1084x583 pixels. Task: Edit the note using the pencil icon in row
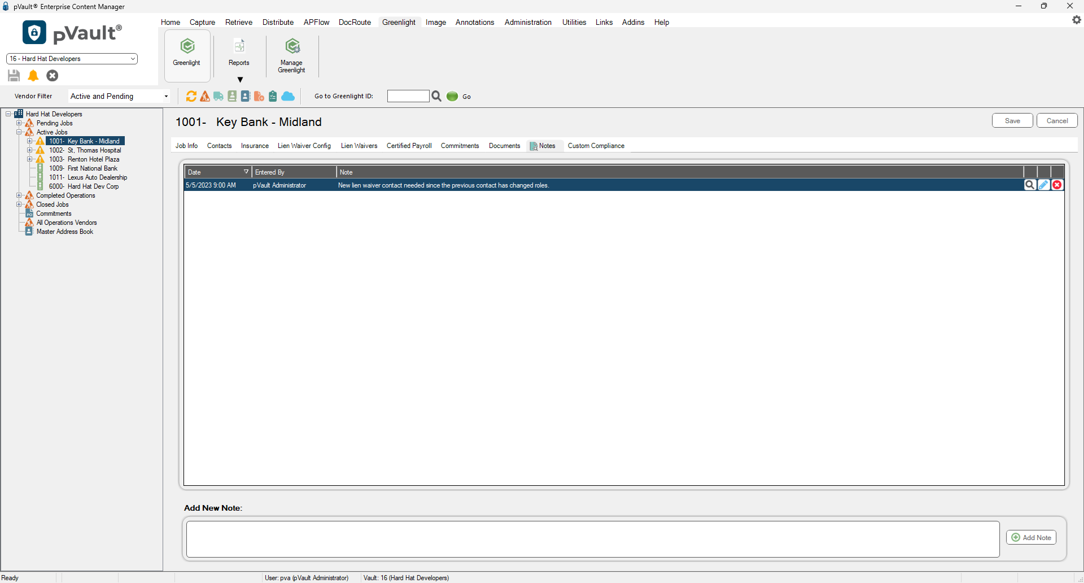click(x=1043, y=185)
